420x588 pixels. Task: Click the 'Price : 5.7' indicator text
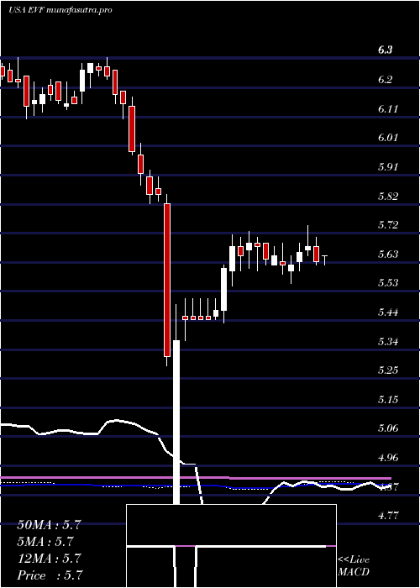[50, 575]
